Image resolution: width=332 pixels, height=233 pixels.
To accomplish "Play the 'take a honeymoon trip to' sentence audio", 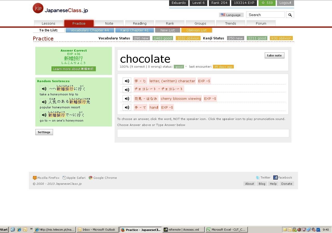I will (44, 89).
